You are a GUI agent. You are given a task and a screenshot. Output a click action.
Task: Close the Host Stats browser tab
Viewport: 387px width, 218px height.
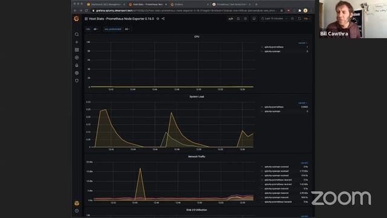166,4
